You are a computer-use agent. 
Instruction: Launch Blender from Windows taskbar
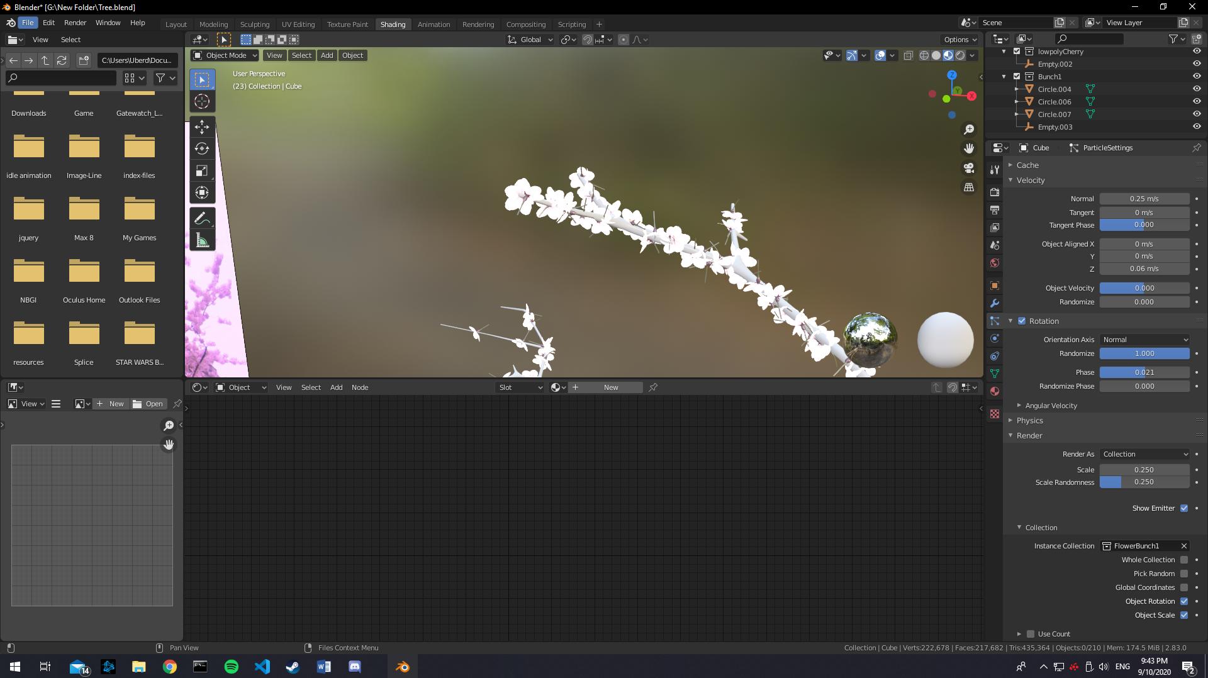403,667
